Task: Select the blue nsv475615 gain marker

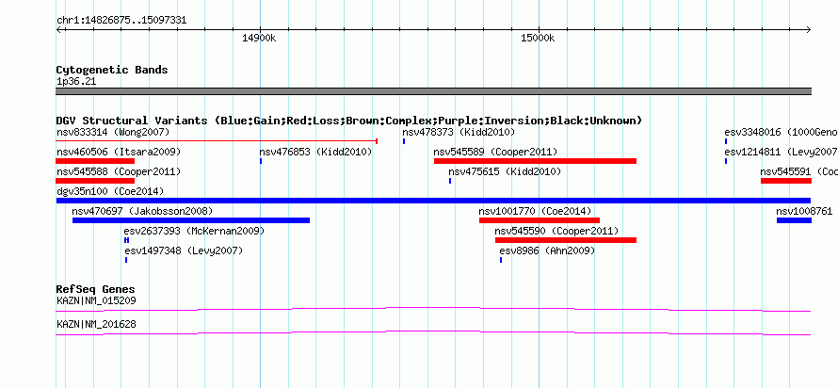Action: tap(450, 181)
